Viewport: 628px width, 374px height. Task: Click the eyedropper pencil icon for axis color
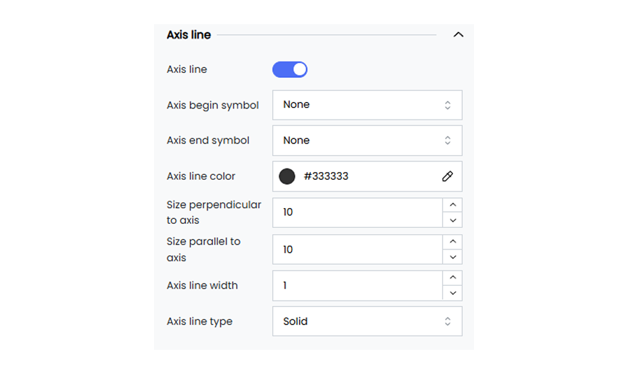pyautogui.click(x=447, y=176)
